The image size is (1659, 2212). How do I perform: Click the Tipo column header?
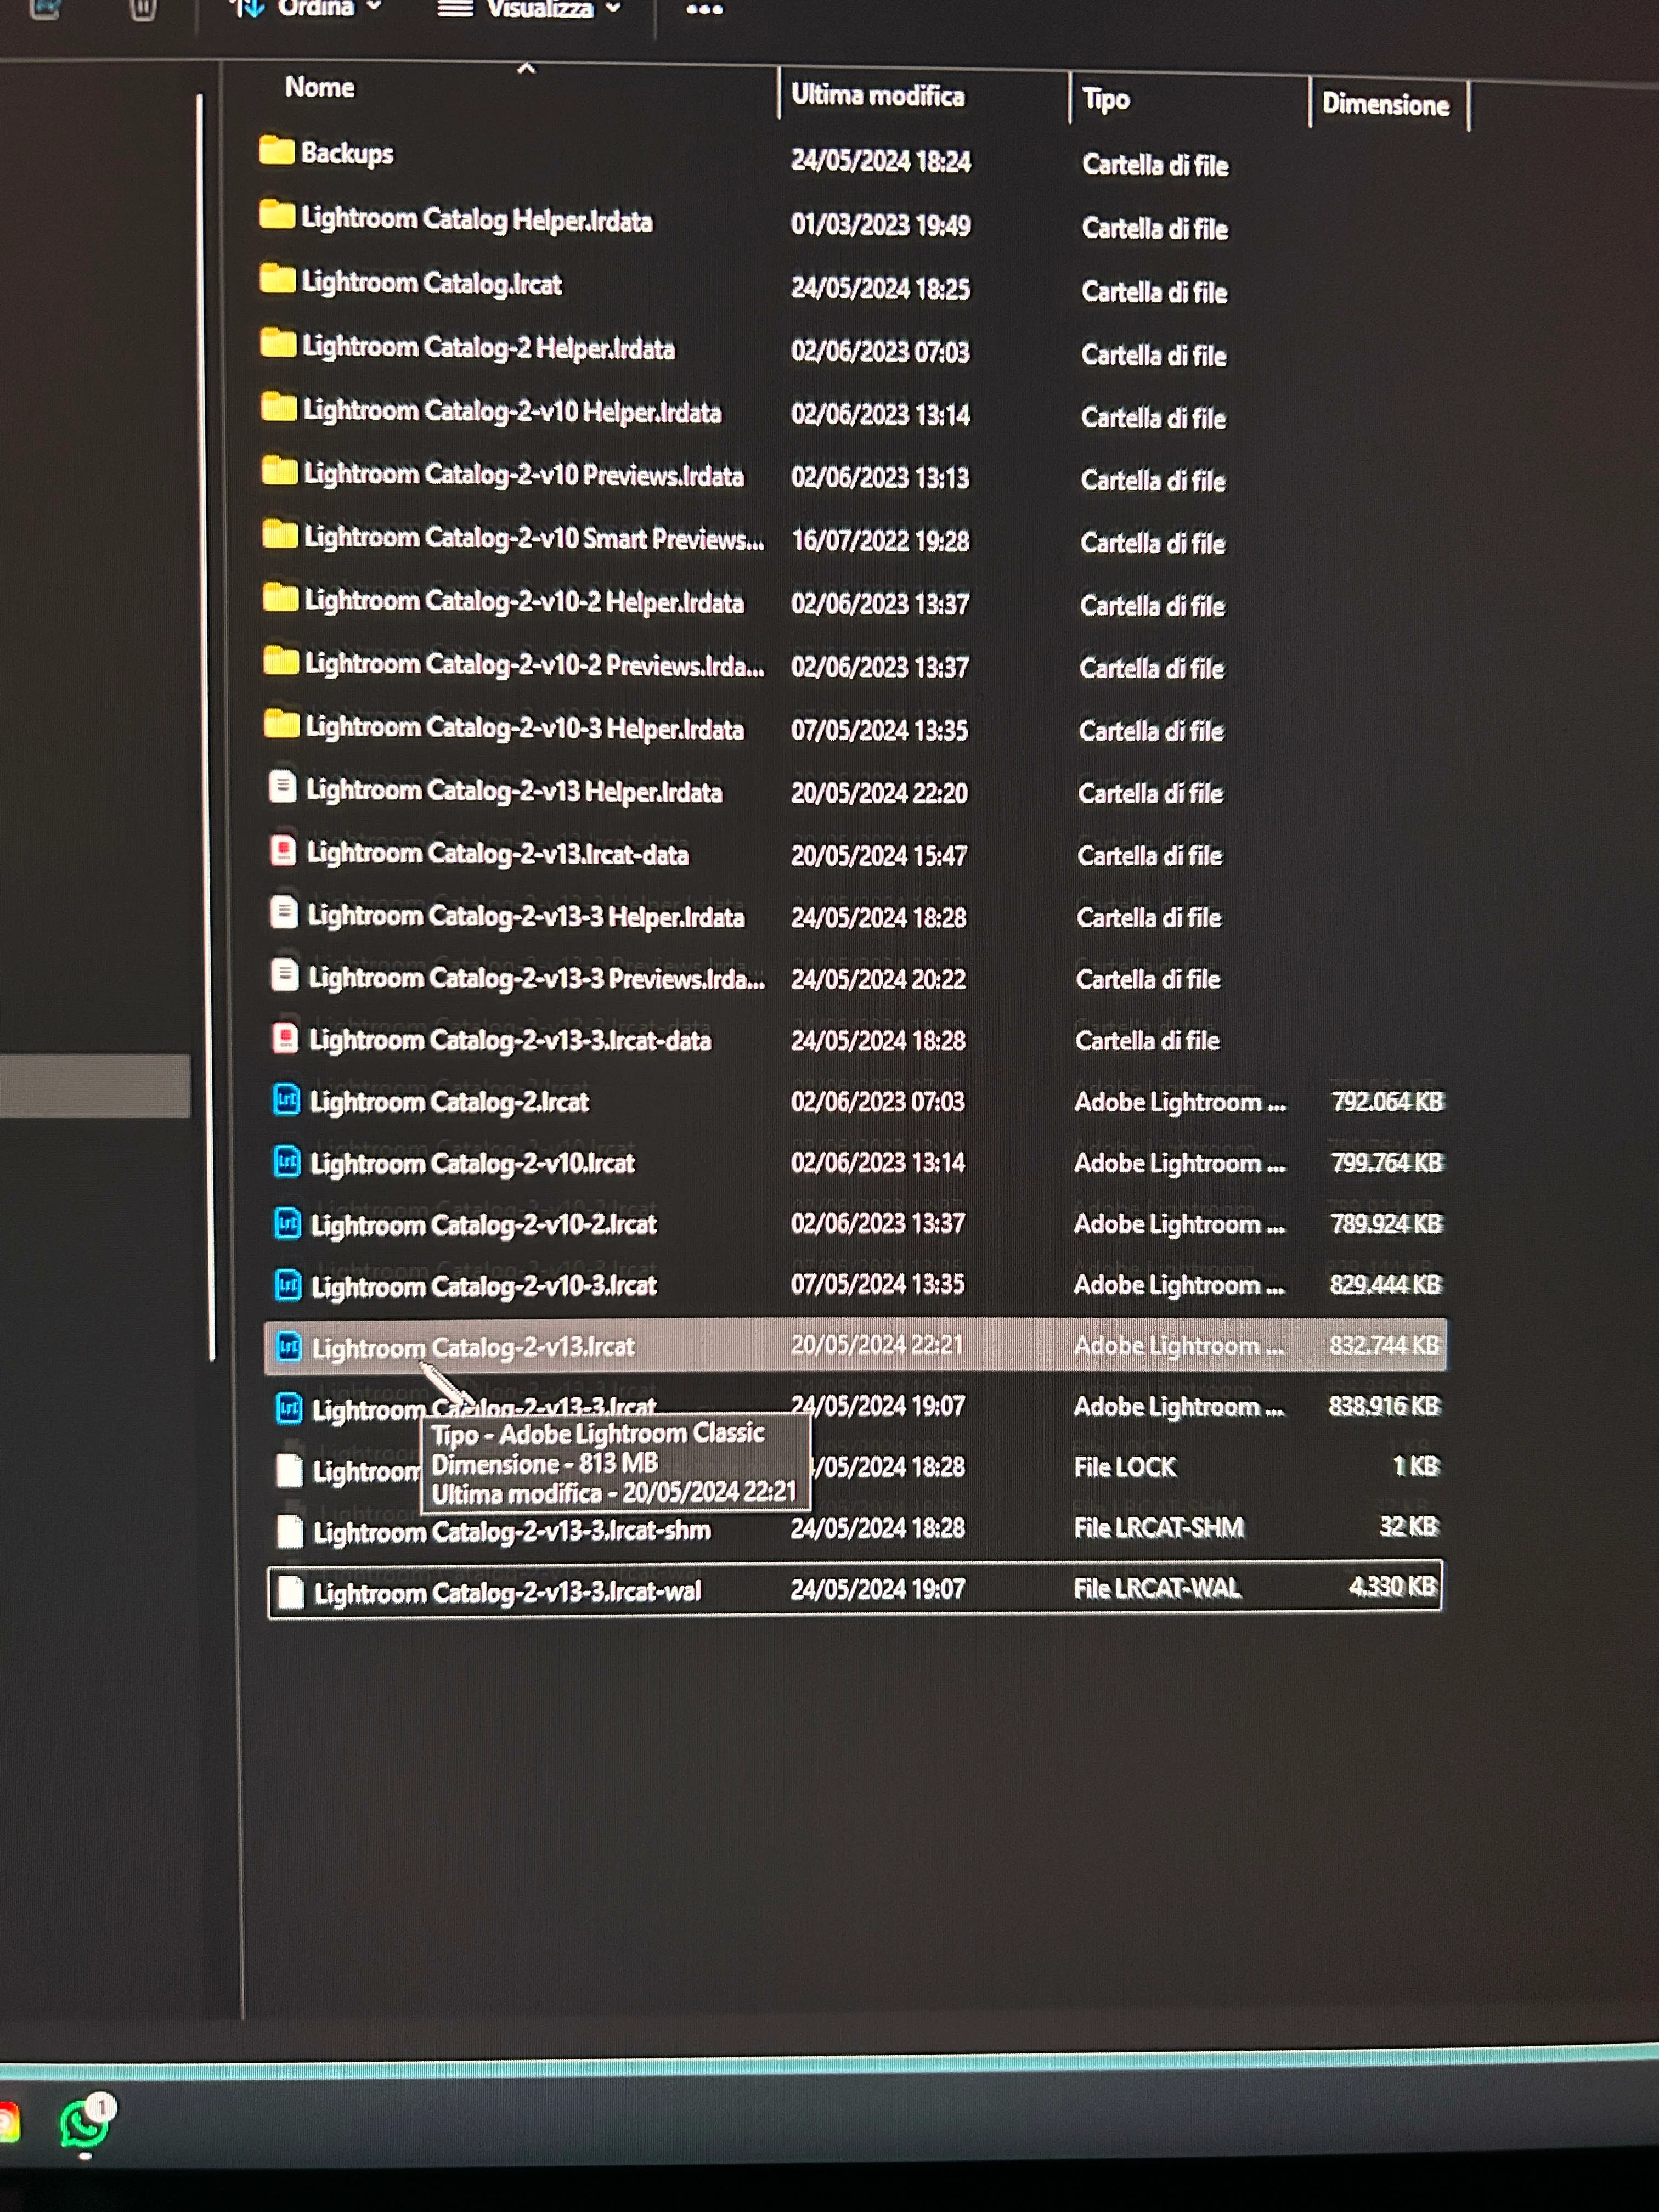click(1106, 100)
